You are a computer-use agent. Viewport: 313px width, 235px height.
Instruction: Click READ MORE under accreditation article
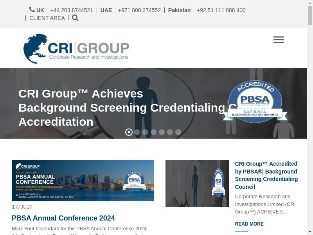click(249, 224)
